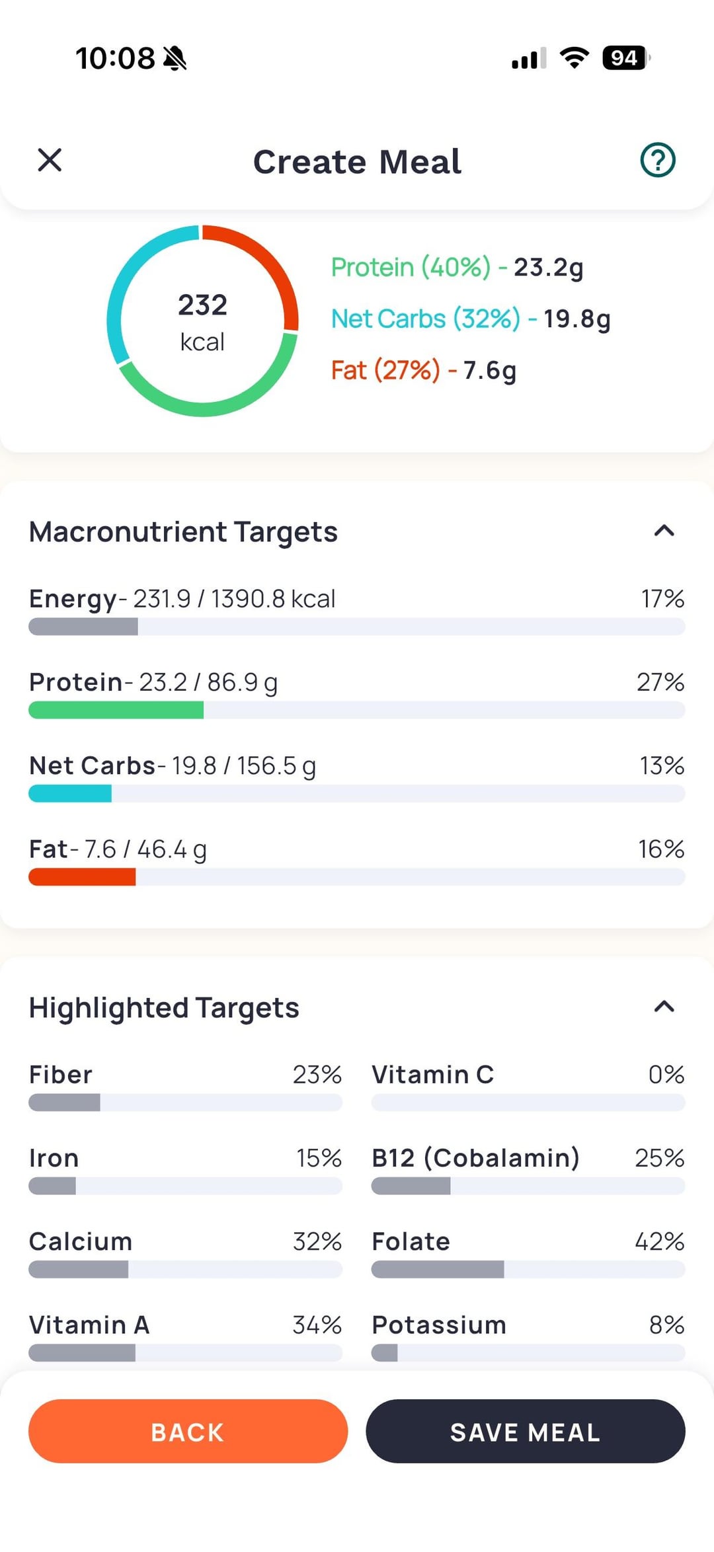Open the help question mark icon
This screenshot has width=714, height=1552.
(x=657, y=160)
